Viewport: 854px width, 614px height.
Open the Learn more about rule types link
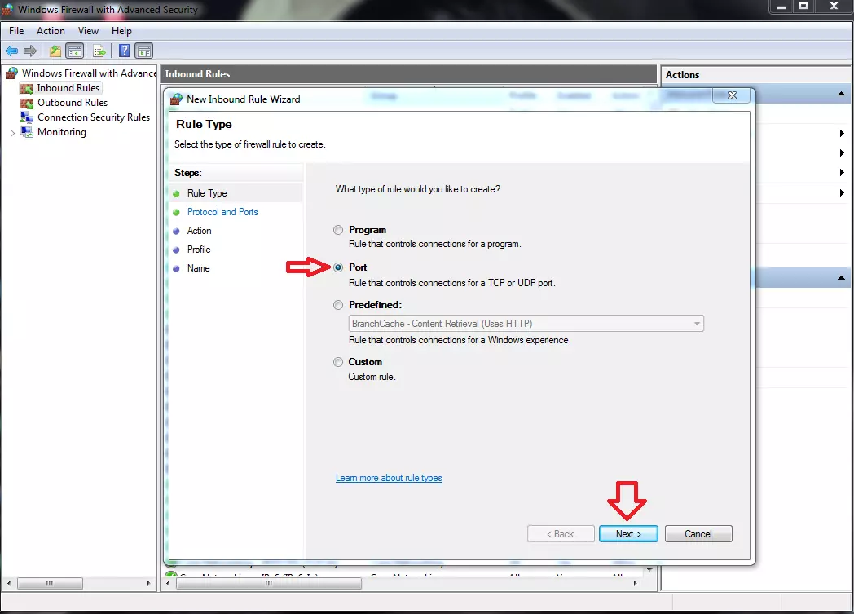(389, 478)
